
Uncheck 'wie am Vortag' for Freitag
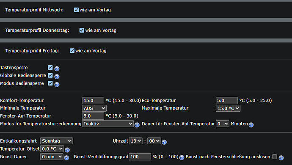click(72, 51)
